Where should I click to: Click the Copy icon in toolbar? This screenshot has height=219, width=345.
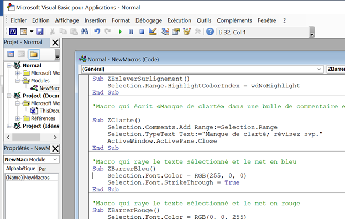point(63,32)
